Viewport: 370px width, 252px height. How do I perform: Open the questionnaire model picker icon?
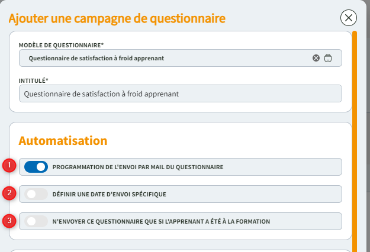pyautogui.click(x=328, y=58)
